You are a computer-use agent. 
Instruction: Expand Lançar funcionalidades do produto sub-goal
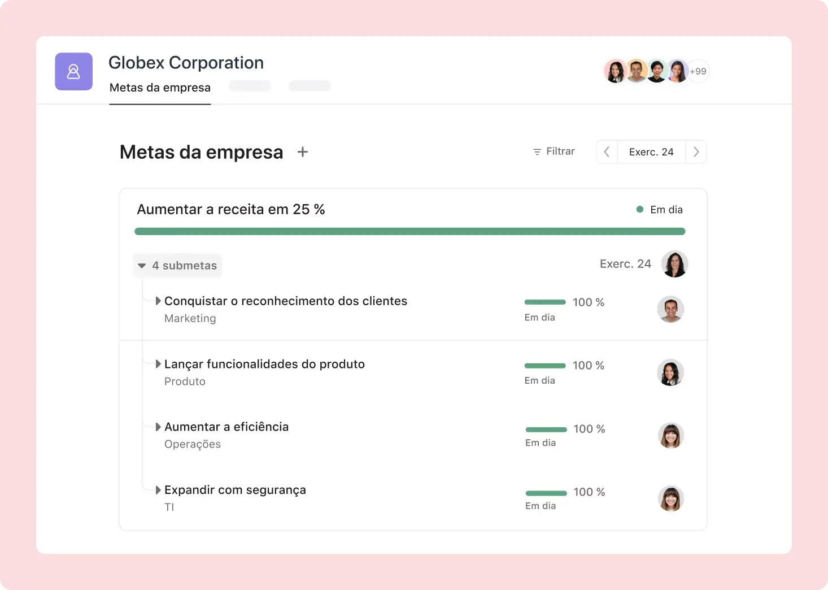pyautogui.click(x=159, y=364)
